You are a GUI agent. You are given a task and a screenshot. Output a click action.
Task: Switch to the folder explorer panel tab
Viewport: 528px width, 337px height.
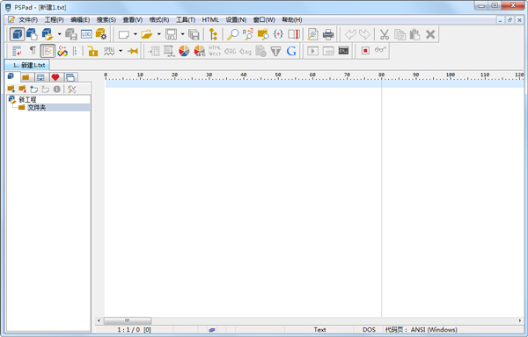[26, 77]
